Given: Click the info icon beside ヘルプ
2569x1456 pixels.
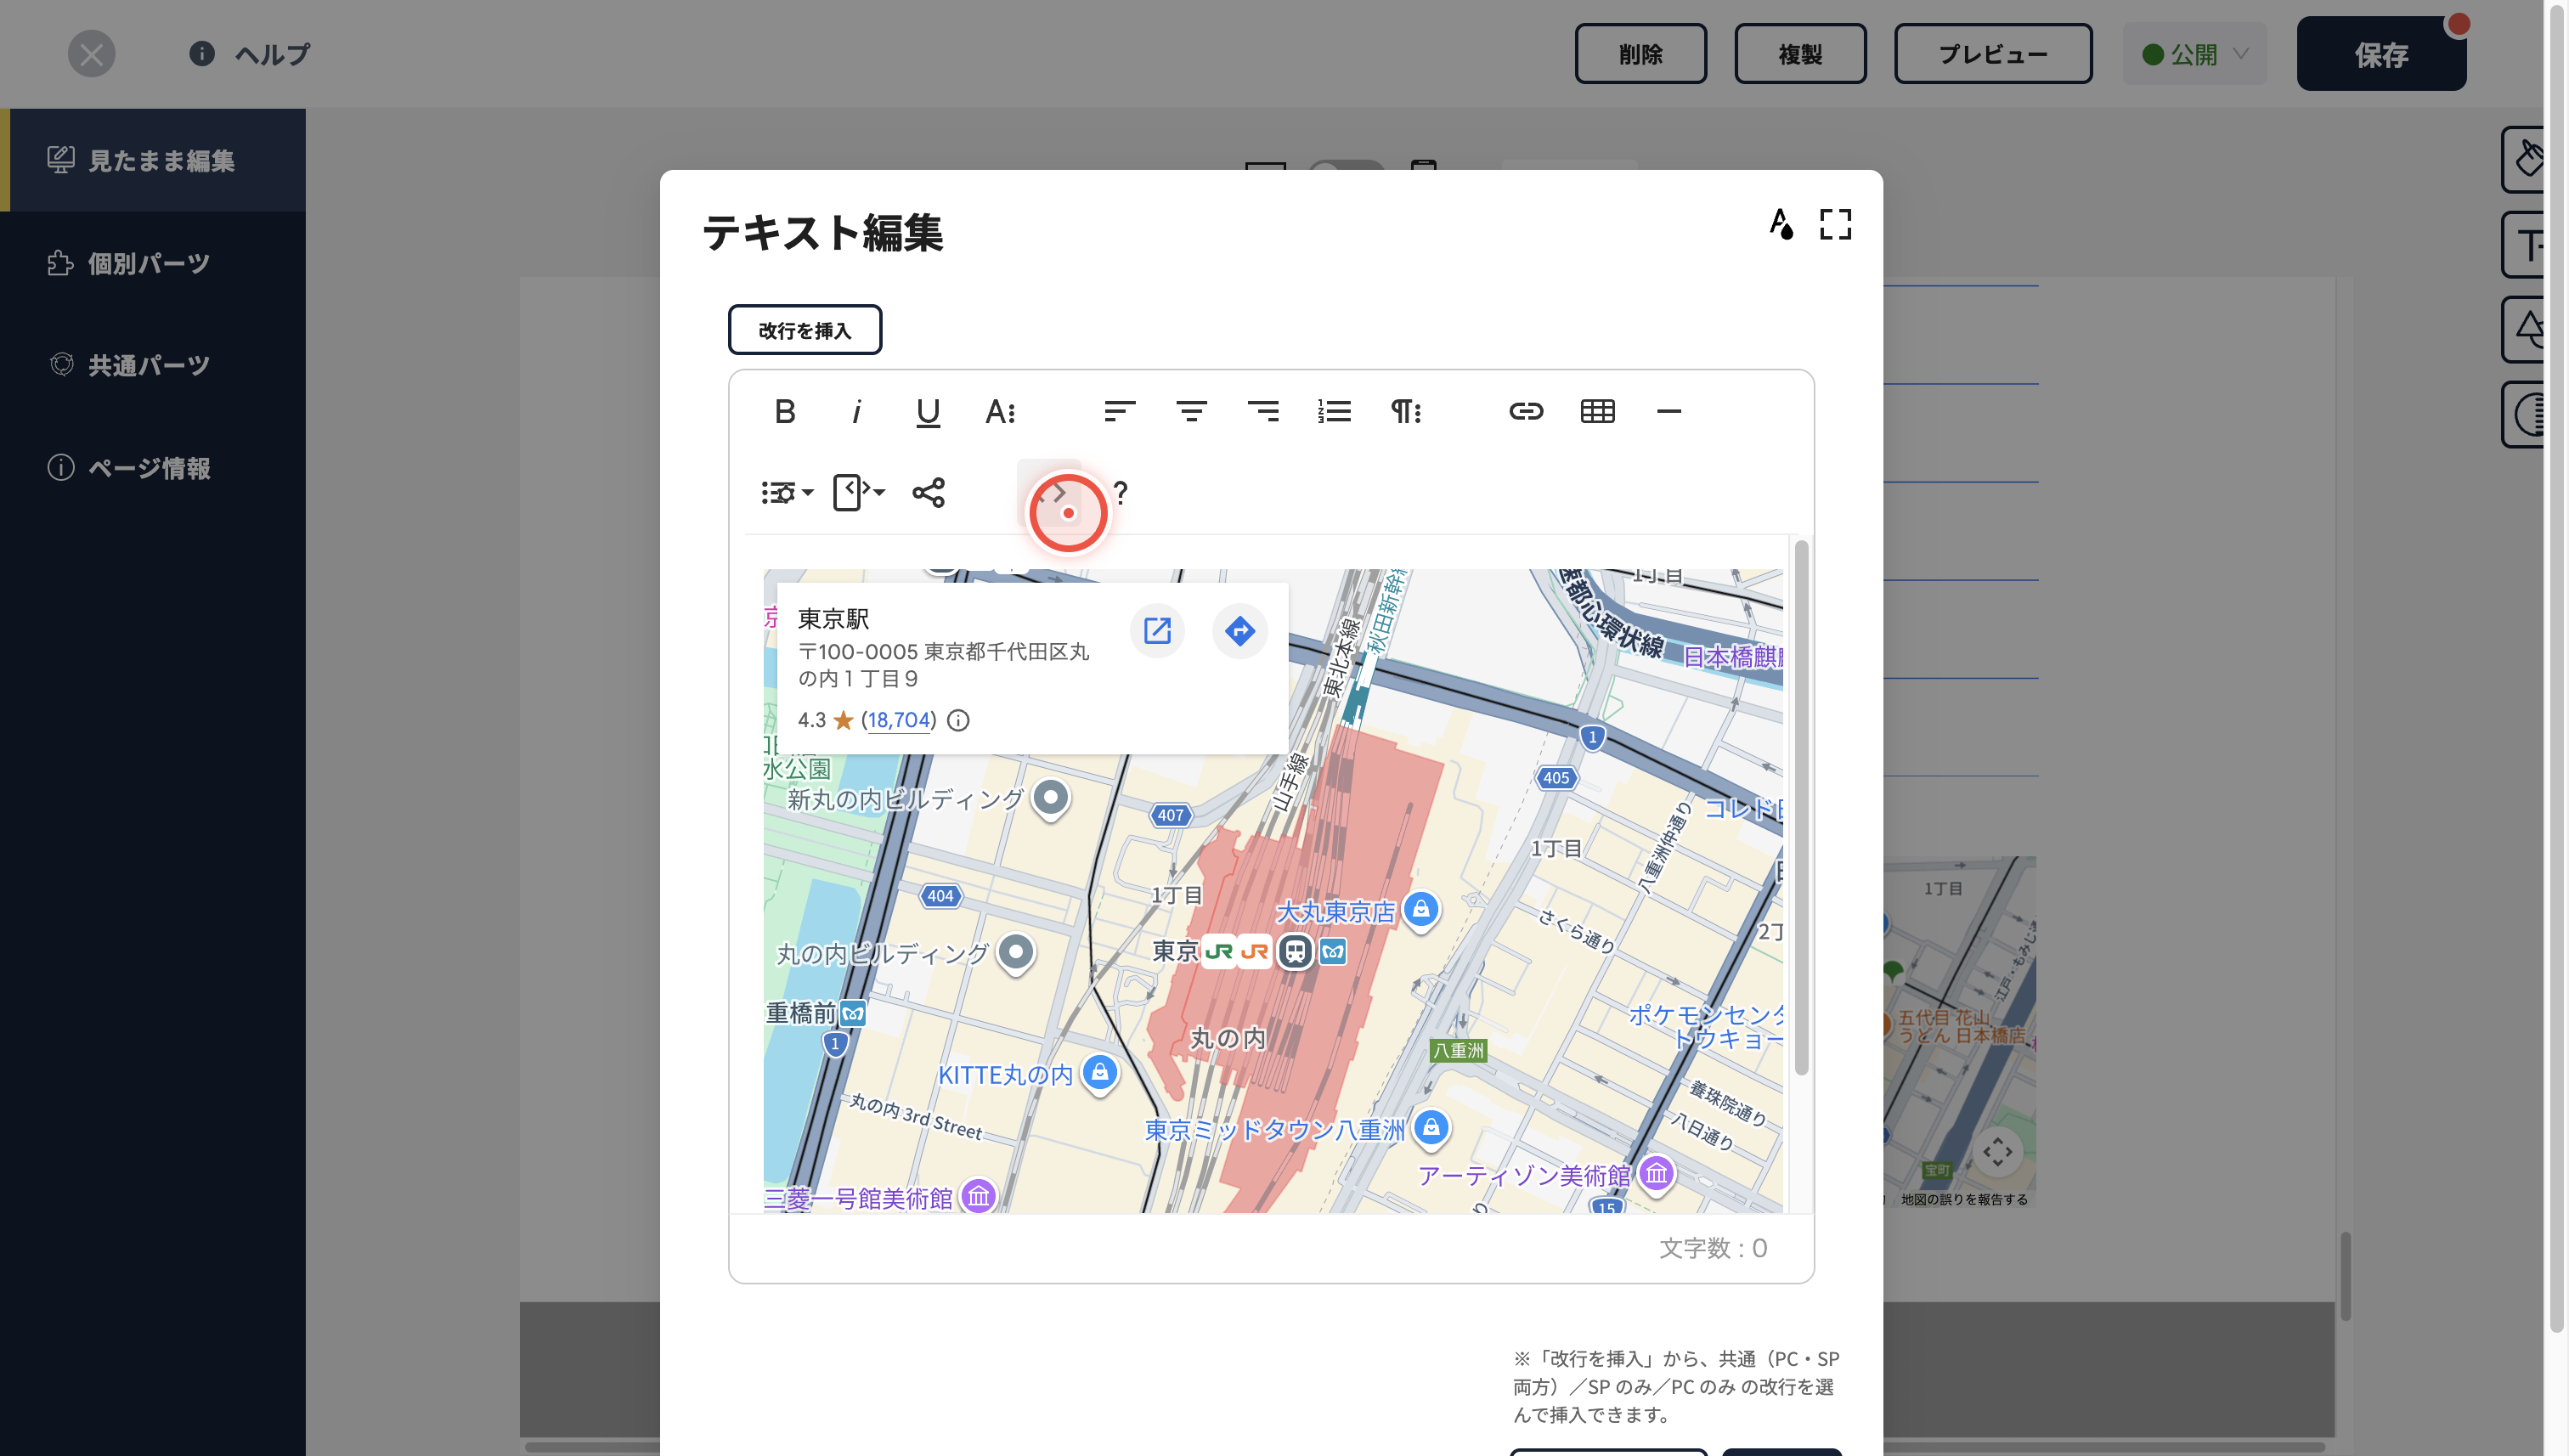Looking at the screenshot, I should click(202, 53).
